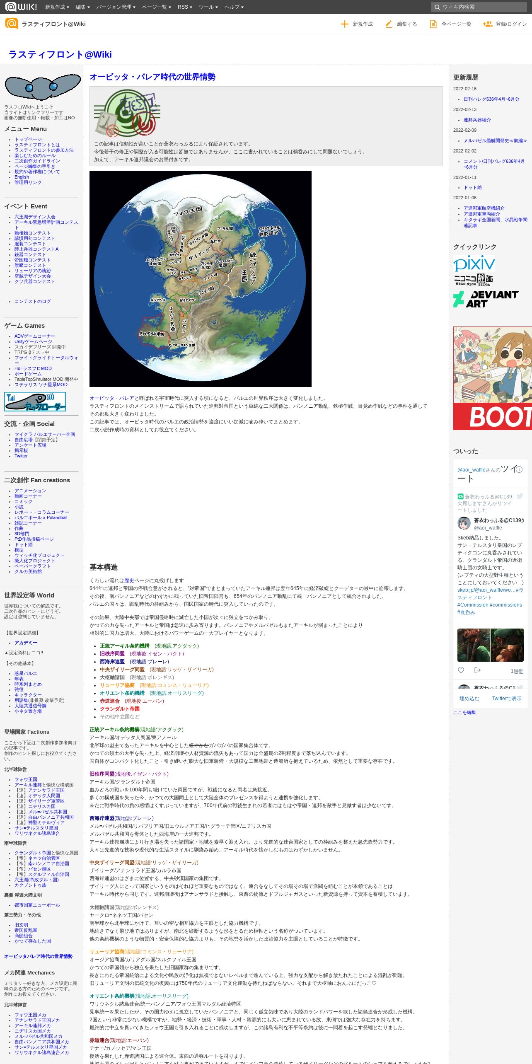Open the Nico Nico Seiga logo link
The width and height of the screenshot is (532, 1064).
coord(474,280)
